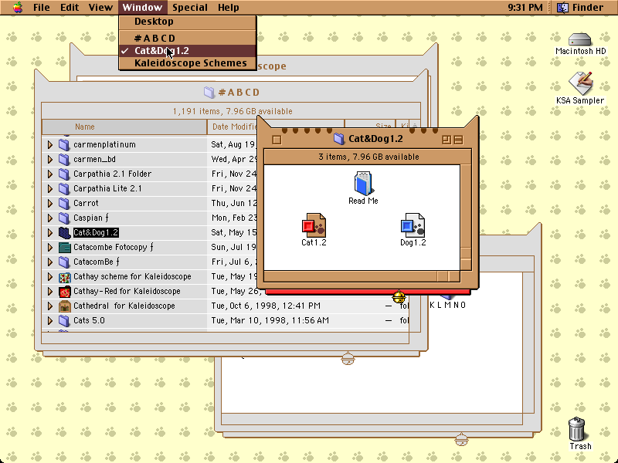Click the zoom box in Cat&Dog1.2 window
Screen dimensions: 618x463
pyautogui.click(x=447, y=140)
